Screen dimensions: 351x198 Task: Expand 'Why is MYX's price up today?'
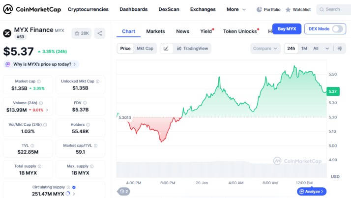click(x=41, y=64)
